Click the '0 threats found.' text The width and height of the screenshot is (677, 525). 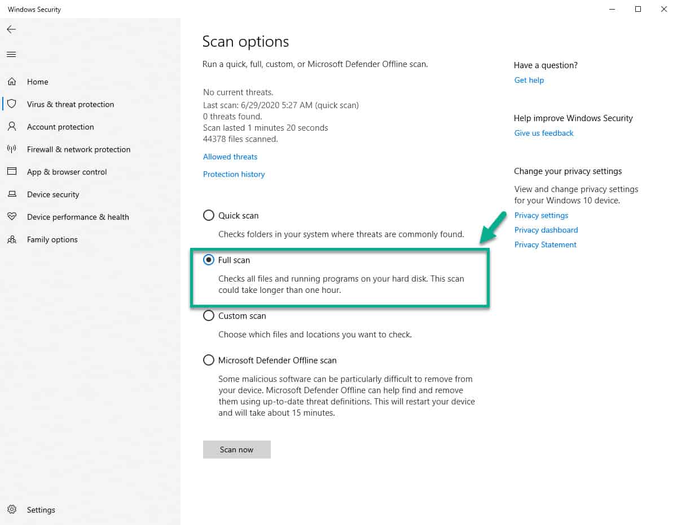[x=232, y=116]
